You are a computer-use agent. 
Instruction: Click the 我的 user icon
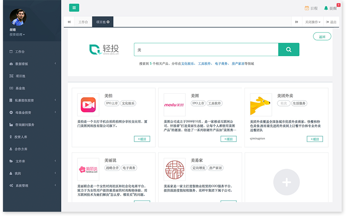11,173
